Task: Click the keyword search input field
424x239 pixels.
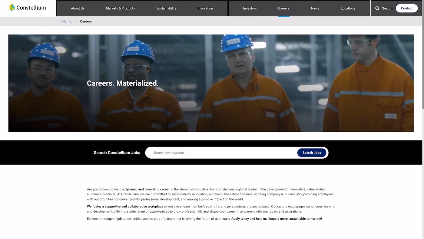Action: (x=212, y=153)
